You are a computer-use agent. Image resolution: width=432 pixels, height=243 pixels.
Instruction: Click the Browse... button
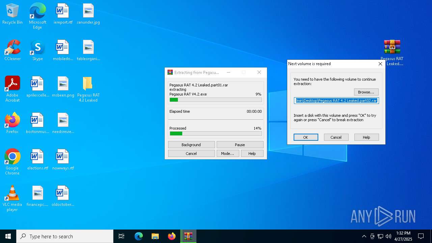coord(366,92)
